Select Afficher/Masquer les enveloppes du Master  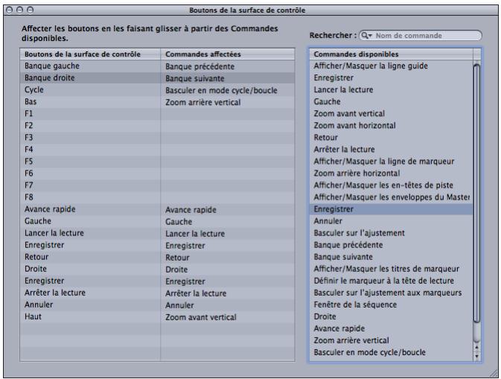pos(392,197)
